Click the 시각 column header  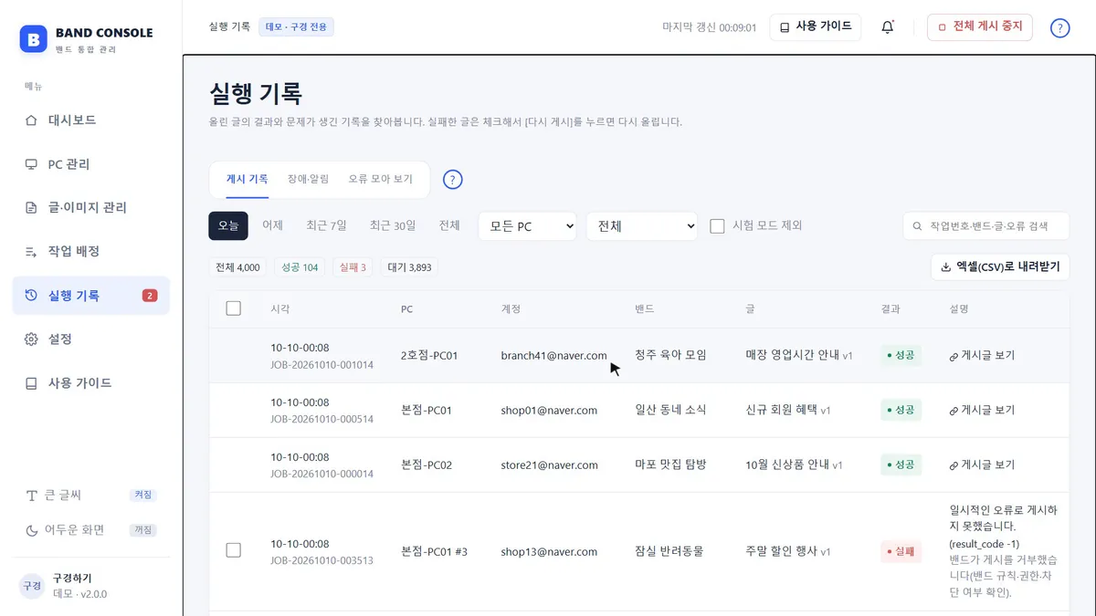pos(280,309)
